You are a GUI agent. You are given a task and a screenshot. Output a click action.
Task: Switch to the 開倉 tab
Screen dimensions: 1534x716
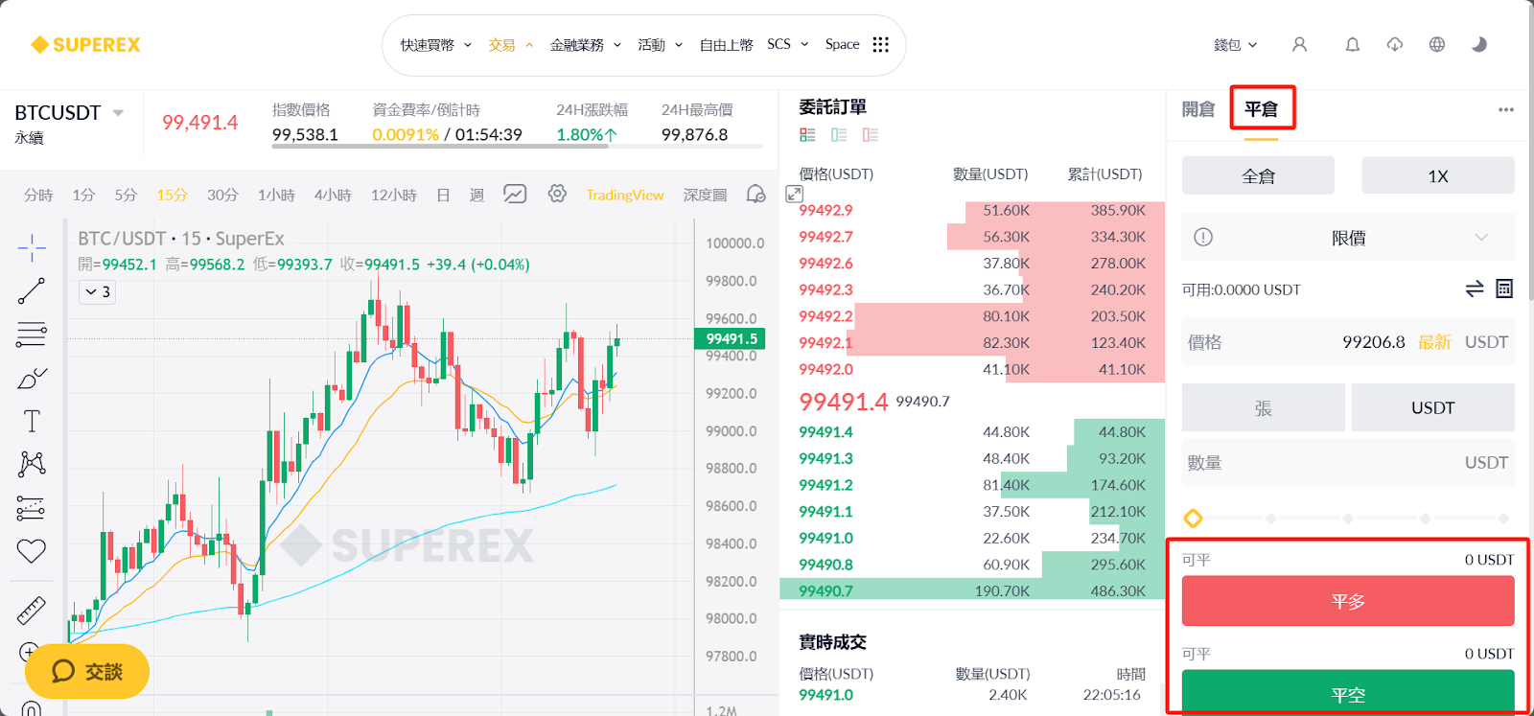[1197, 109]
